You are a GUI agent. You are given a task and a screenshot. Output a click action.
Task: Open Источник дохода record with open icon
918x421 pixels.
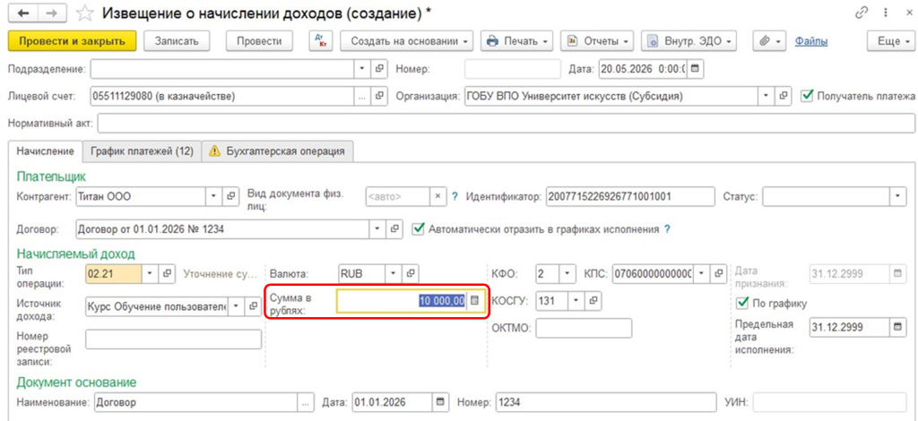(253, 305)
